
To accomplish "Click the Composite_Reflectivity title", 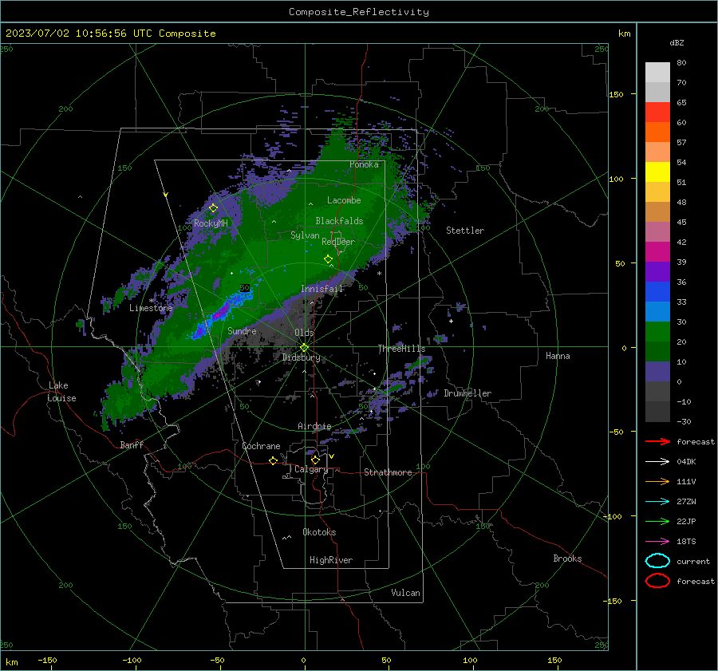I will 359,12.
